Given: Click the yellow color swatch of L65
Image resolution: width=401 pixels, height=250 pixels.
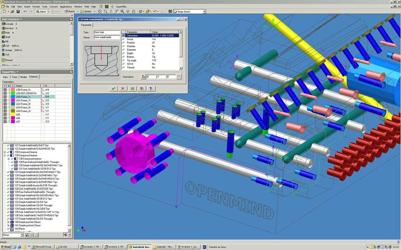Looking at the screenshot, I should click(x=13, y=114).
